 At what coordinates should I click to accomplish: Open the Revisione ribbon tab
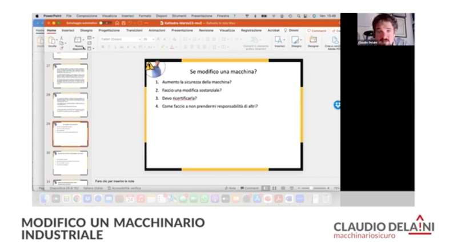206,30
